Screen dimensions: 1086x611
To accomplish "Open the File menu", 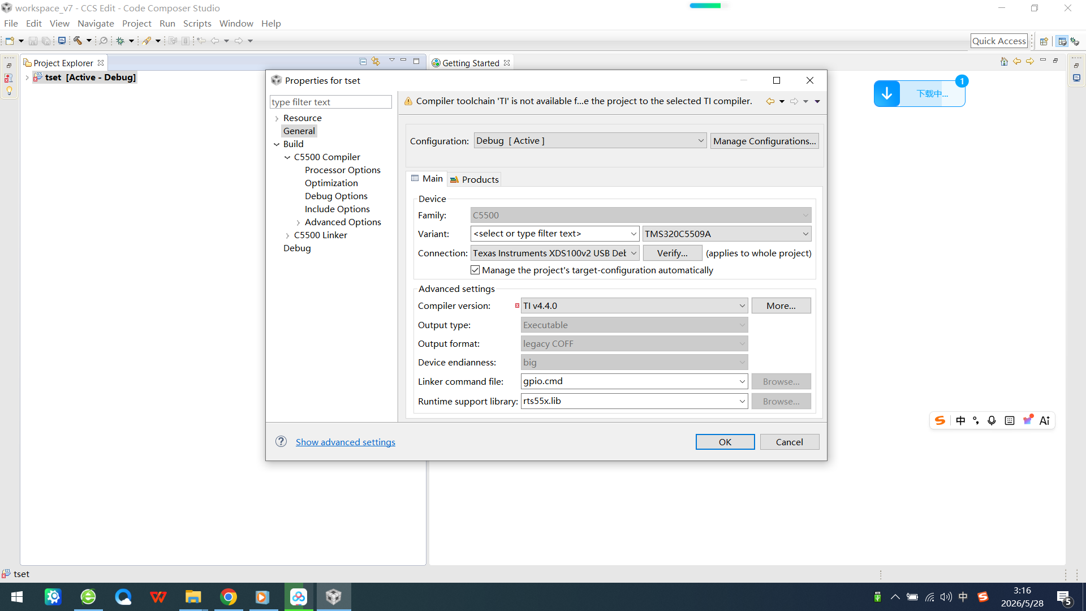I will (x=11, y=24).
